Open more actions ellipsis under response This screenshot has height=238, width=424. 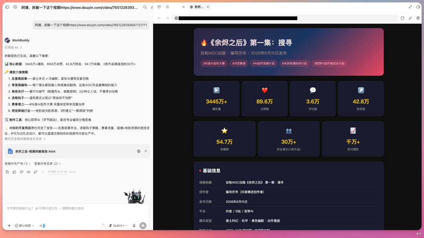pyautogui.click(x=42, y=172)
